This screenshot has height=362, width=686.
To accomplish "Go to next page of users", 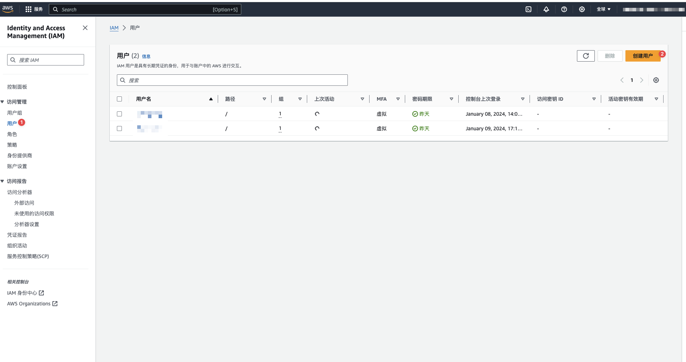I will [642, 80].
